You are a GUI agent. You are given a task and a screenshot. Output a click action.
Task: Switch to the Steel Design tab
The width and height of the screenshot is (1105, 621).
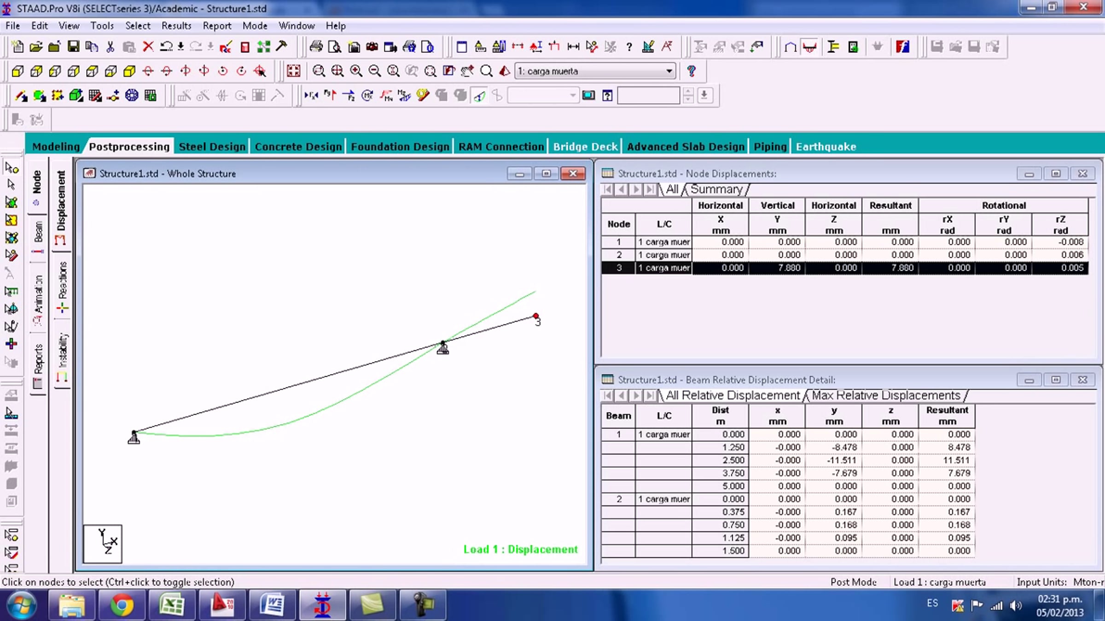tap(212, 147)
